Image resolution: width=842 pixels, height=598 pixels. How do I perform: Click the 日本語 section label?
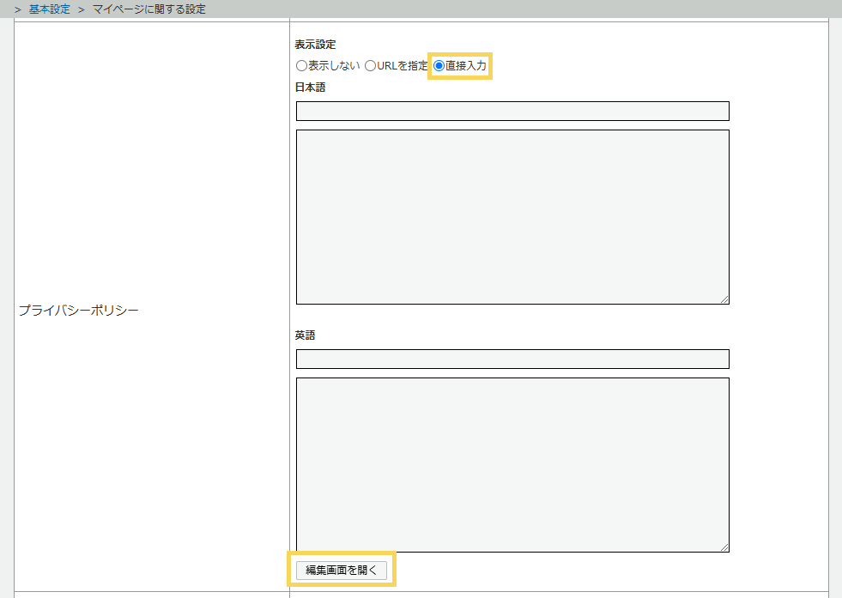pos(310,88)
